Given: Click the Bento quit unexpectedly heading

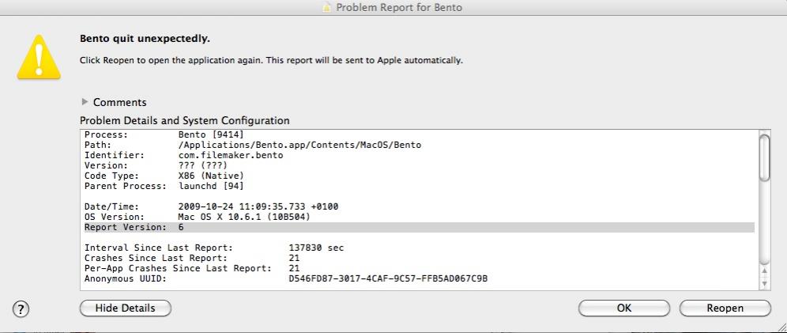Looking at the screenshot, I should tap(145, 39).
